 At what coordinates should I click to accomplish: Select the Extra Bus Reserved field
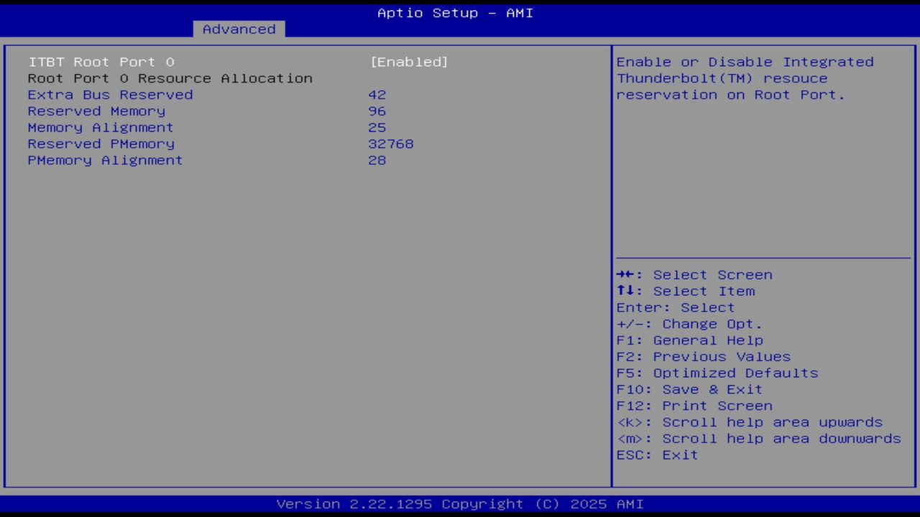coord(109,94)
